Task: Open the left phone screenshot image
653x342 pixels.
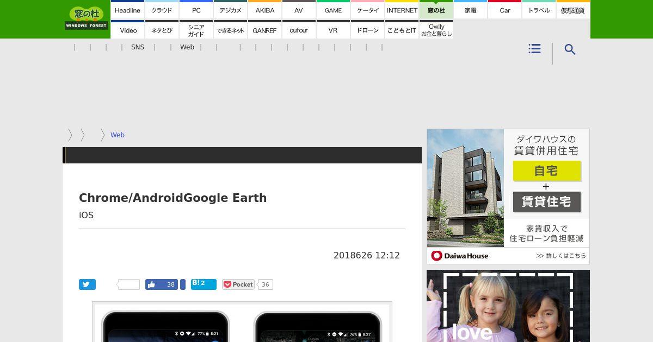Action: coord(166,326)
